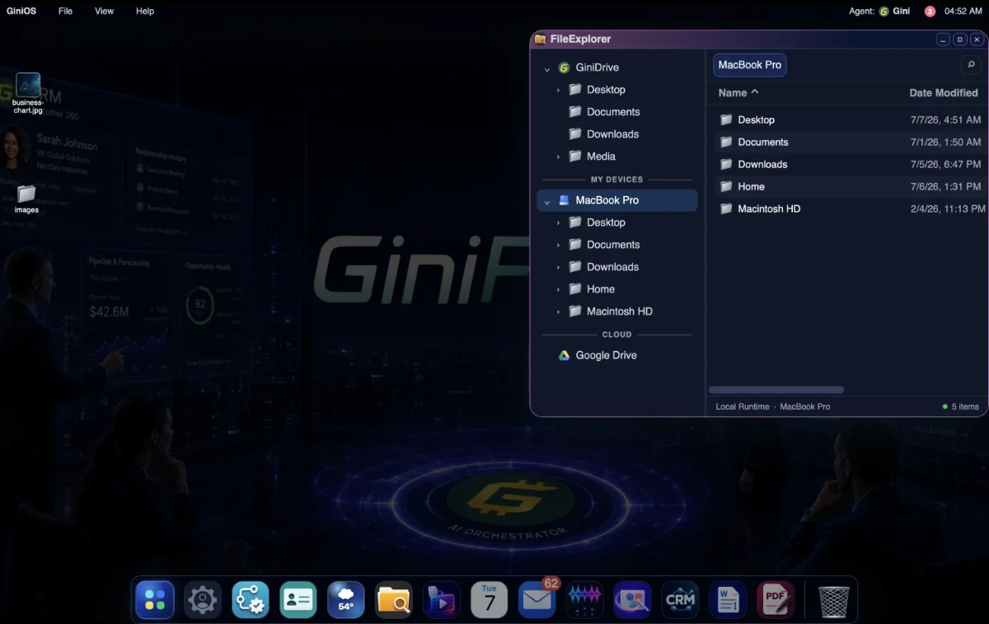Screen dimensions: 989x624
Task: Expand the Media folder under GiniDrive
Action: pyautogui.click(x=558, y=157)
